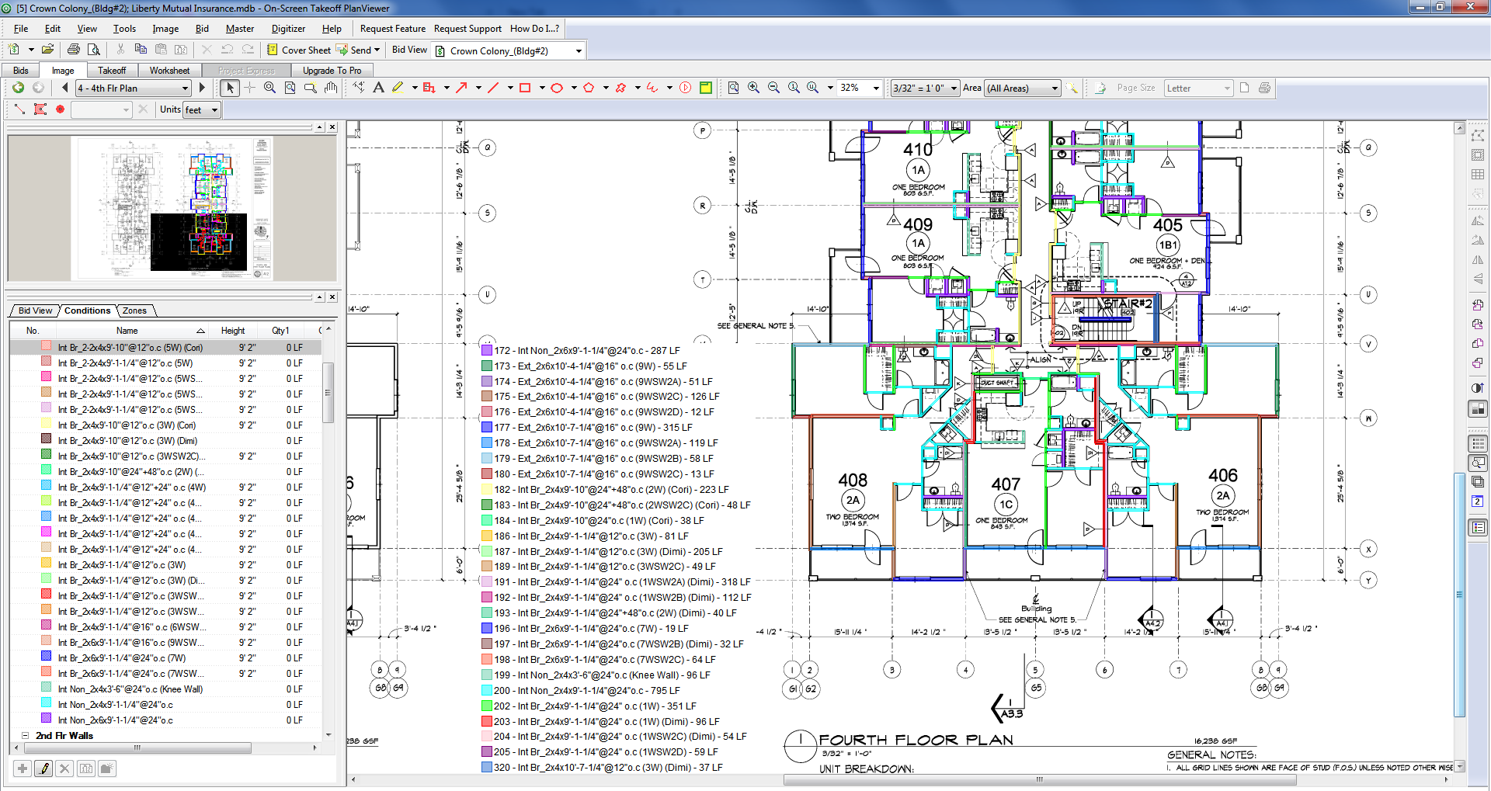The width and height of the screenshot is (1491, 791).
Task: Open the dropdown arrow beside Send
Action: [x=377, y=50]
